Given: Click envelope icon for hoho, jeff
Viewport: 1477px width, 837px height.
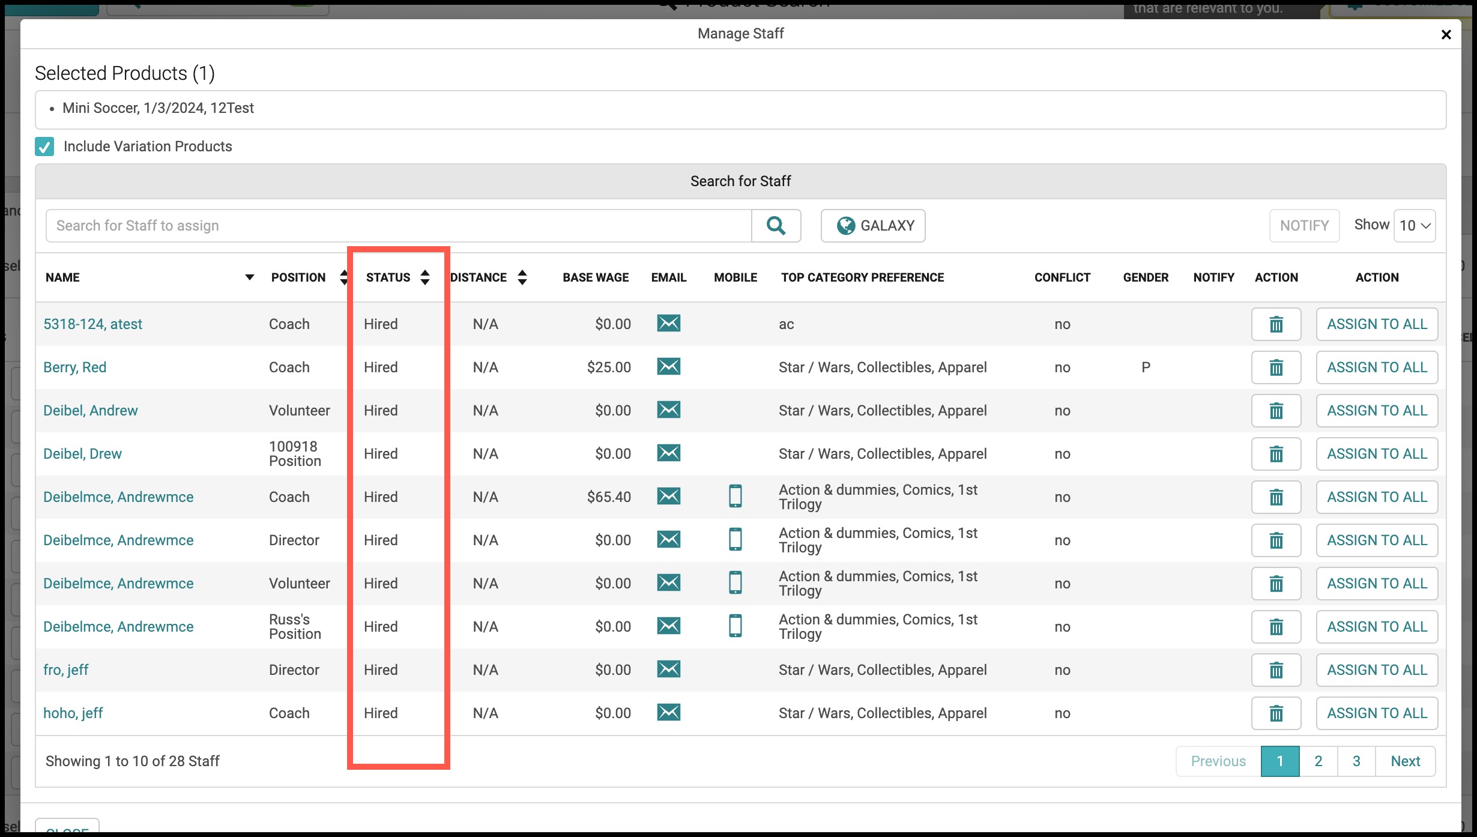Looking at the screenshot, I should [668, 712].
